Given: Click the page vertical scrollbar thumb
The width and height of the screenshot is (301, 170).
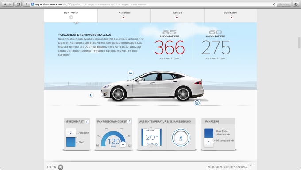Looking at the screenshot, I should (299, 42).
